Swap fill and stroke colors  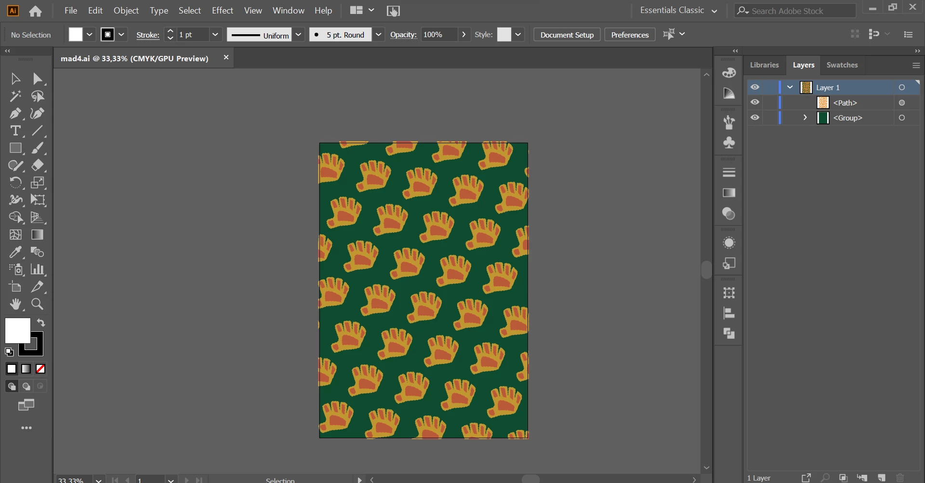[x=41, y=322]
